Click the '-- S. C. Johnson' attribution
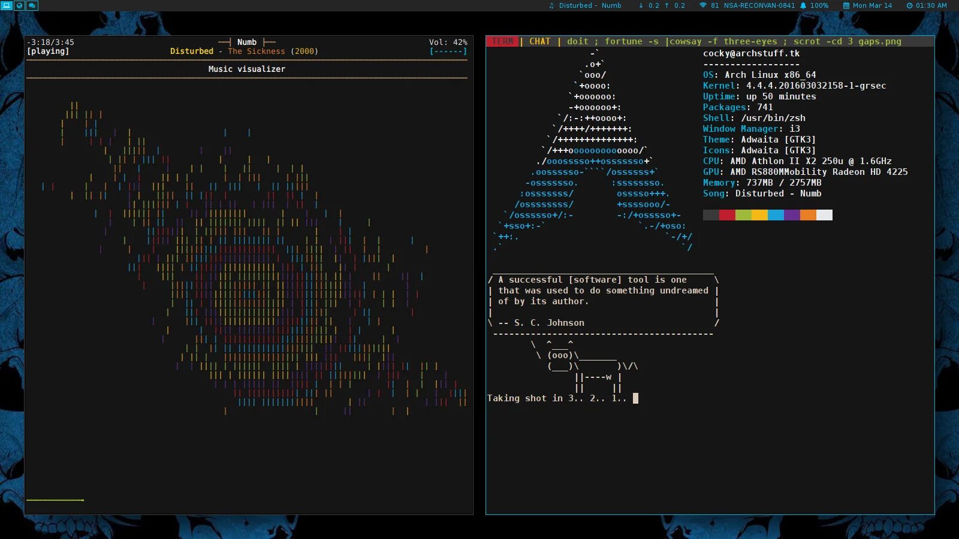 tap(541, 323)
